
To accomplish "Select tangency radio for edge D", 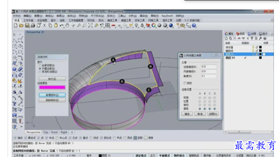I will tap(215, 105).
